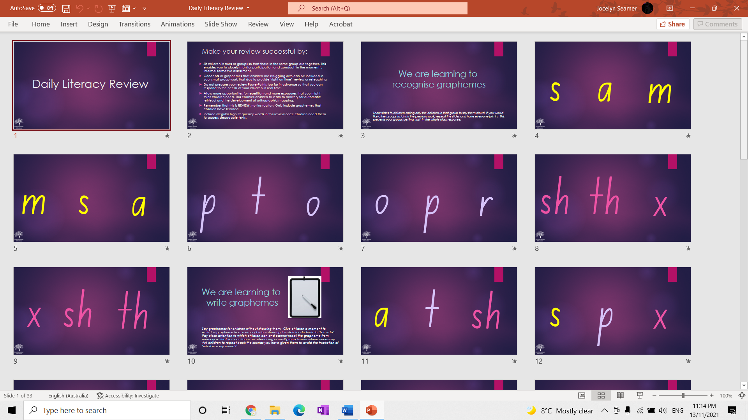Viewport: 748px width, 420px height.
Task: Select slide 10 write graphemes thumbnail
Action: [265, 311]
